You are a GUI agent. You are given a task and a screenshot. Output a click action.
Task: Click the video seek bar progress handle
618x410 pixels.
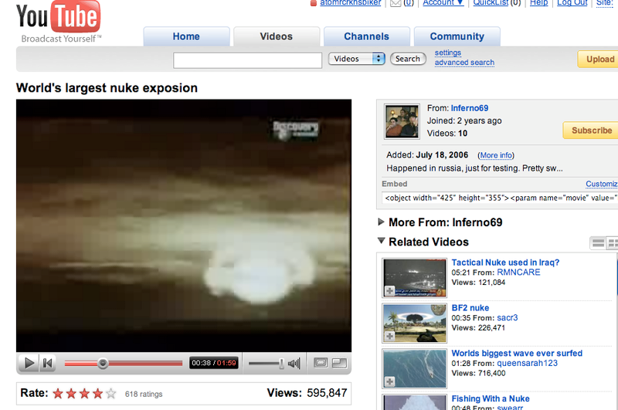point(103,363)
